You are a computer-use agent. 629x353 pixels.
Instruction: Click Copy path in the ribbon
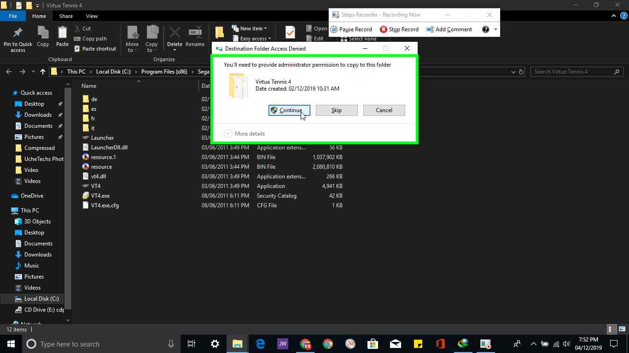(x=90, y=39)
